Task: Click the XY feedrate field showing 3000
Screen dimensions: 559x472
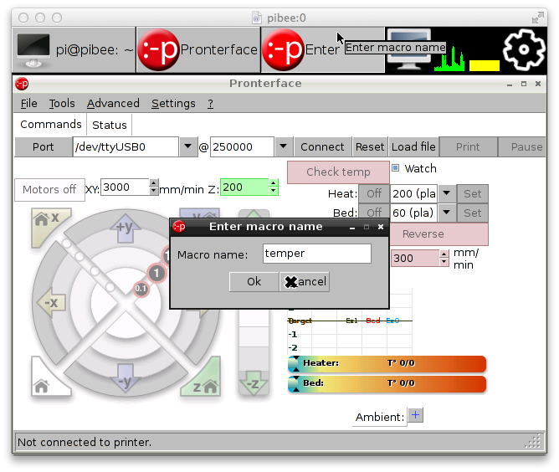Action: pos(125,187)
